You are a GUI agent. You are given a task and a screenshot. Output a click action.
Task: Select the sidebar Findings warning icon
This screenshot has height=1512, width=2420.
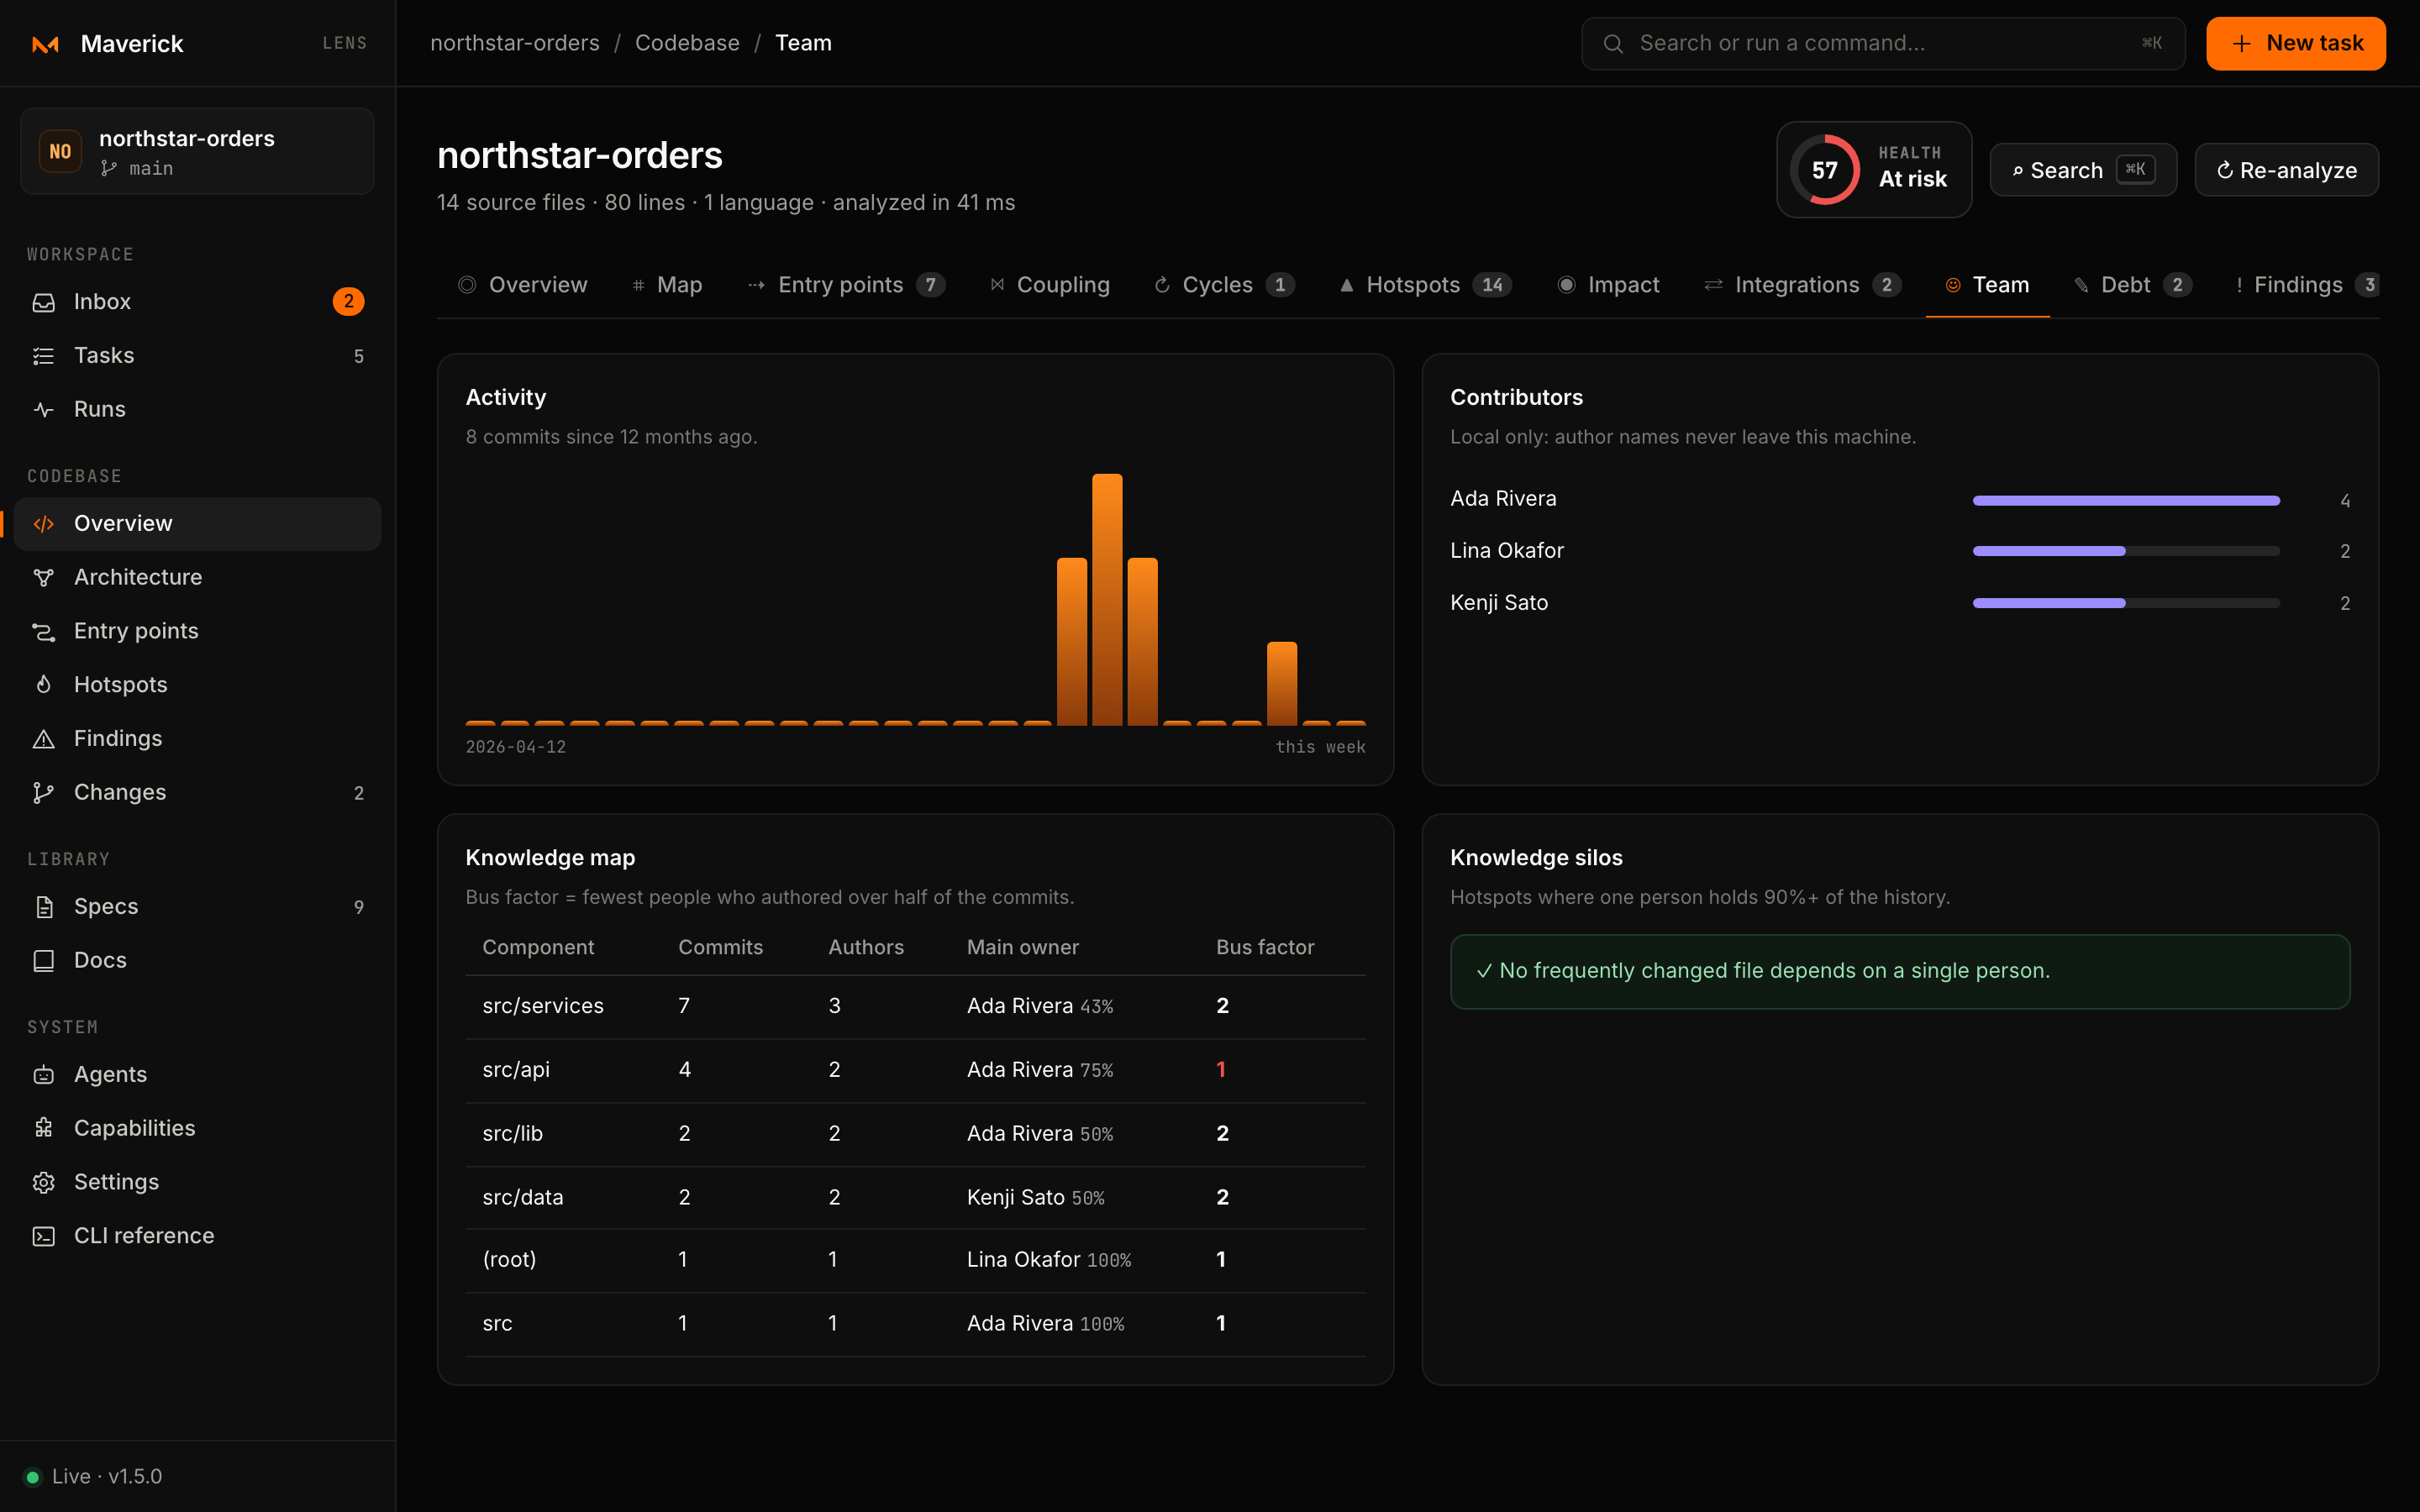tap(43, 739)
